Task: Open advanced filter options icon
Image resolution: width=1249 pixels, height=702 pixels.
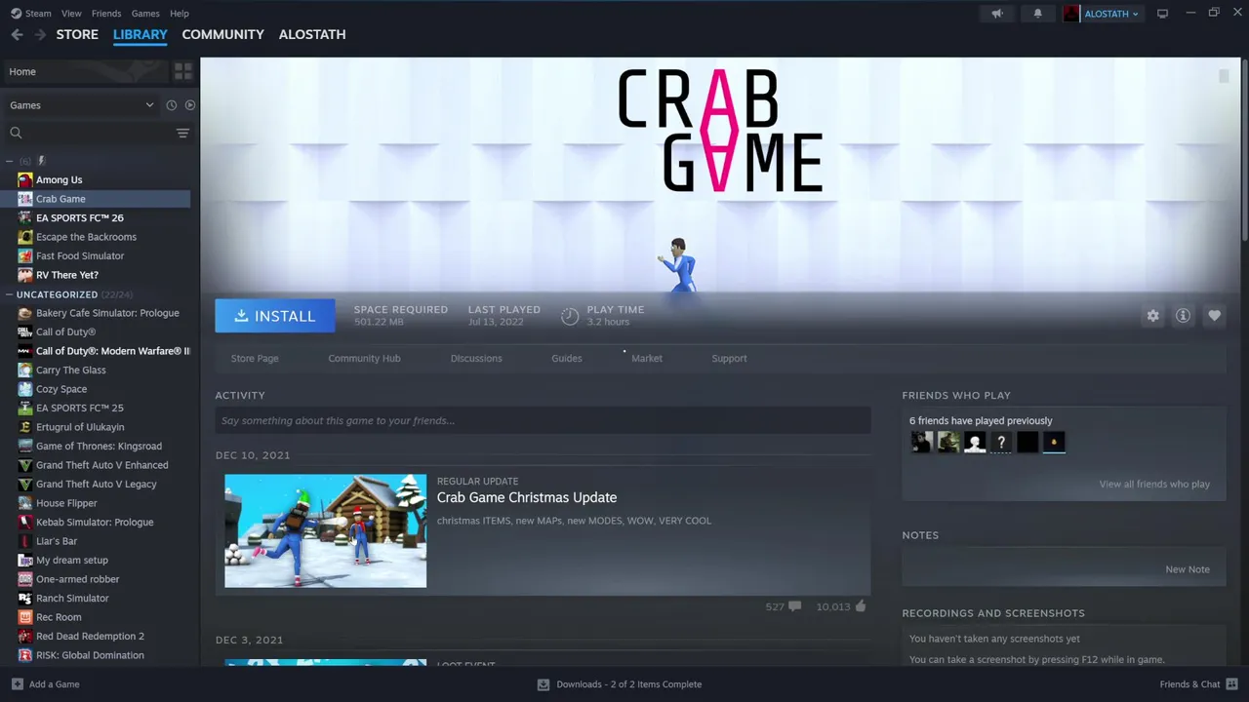Action: coord(182,133)
